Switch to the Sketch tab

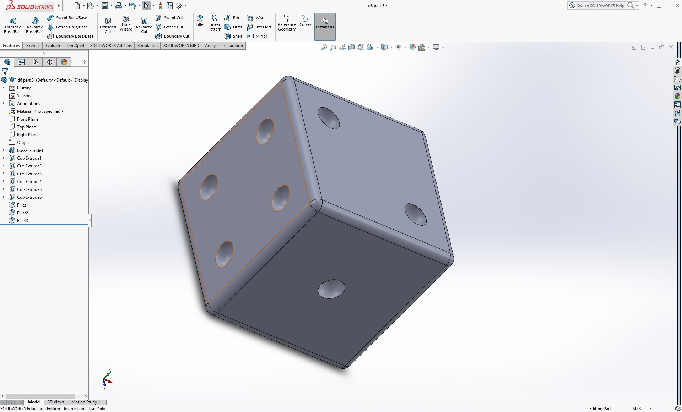(32, 45)
